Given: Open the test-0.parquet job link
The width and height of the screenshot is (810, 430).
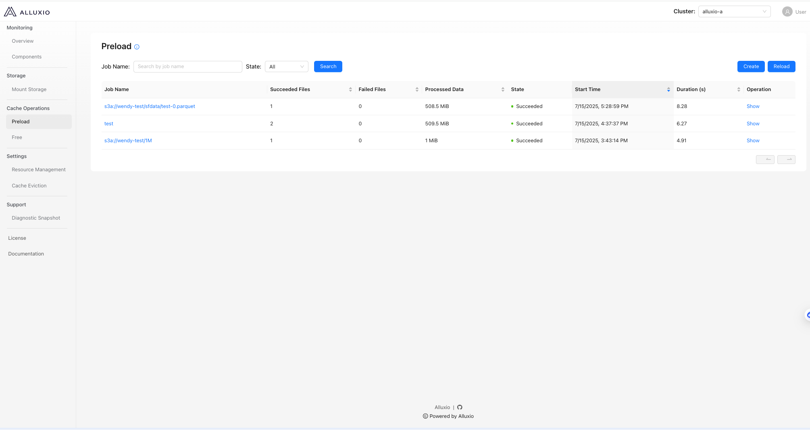Looking at the screenshot, I should (150, 106).
